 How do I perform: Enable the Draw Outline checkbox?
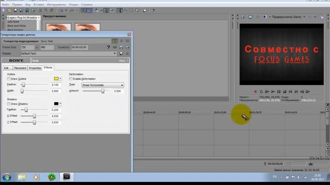[9, 79]
